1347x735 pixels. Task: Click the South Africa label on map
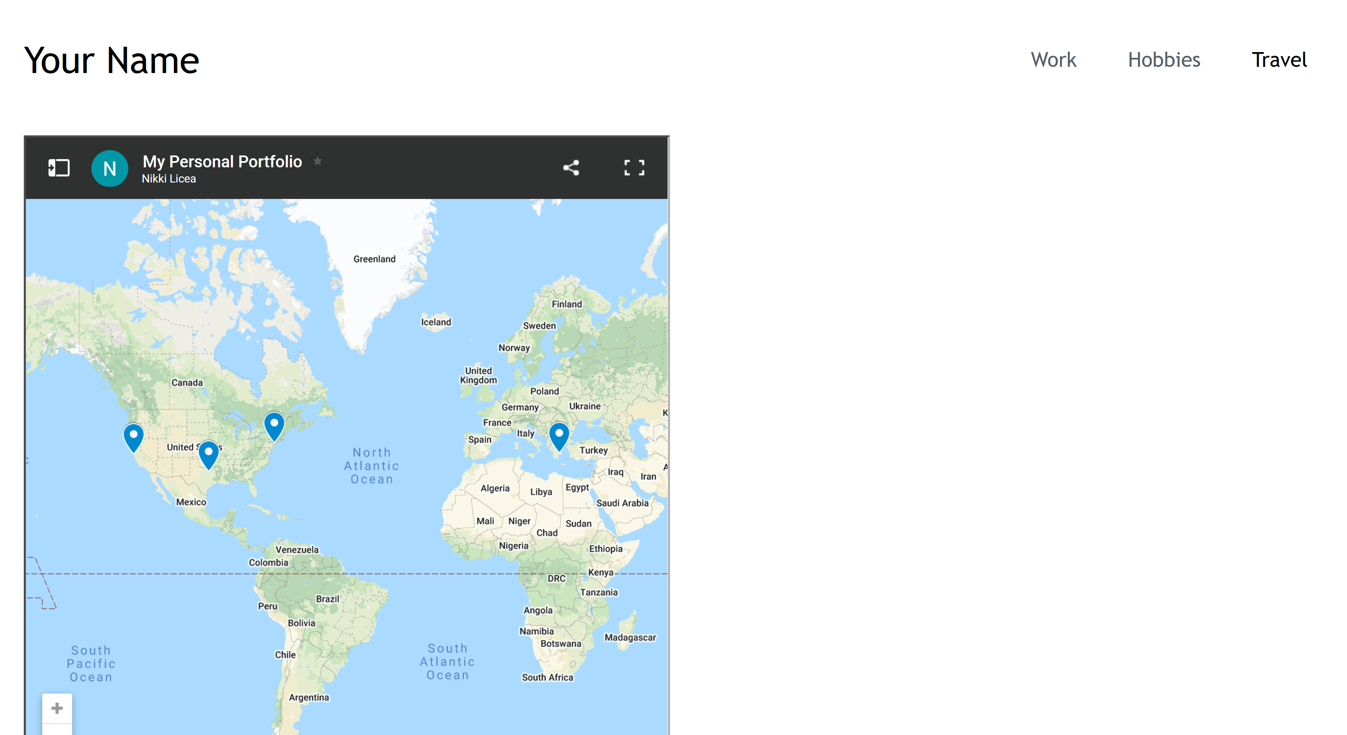point(547,678)
